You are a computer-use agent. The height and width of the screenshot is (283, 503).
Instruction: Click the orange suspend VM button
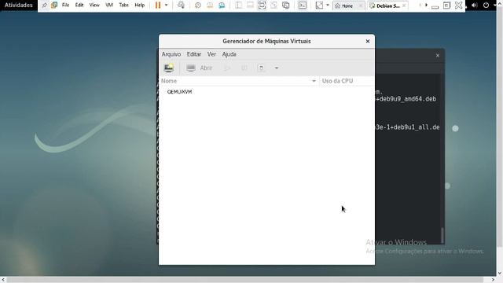[x=158, y=6]
